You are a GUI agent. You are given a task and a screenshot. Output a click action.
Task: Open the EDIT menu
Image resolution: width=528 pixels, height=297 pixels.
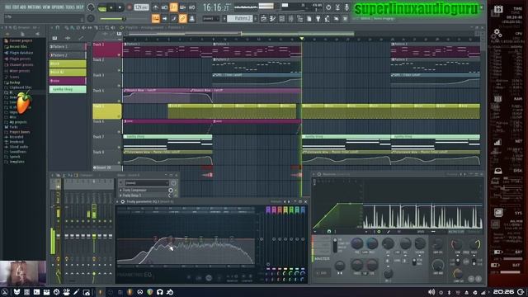(16, 7)
